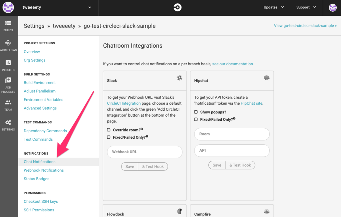Go to Insights in sidebar
The width and height of the screenshot is (341, 217).
[8, 65]
